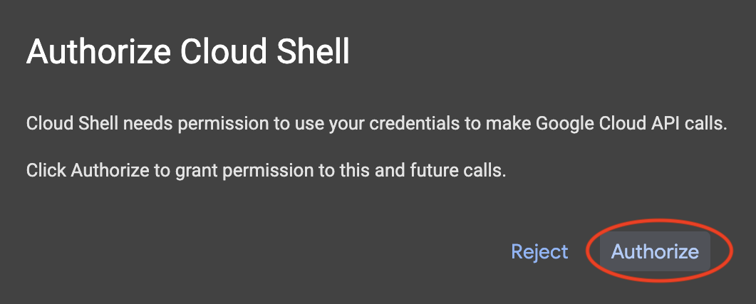Viewport: 756px width, 304px height.
Task: Confirm the dialog by choosing Authorize
Action: tap(655, 251)
